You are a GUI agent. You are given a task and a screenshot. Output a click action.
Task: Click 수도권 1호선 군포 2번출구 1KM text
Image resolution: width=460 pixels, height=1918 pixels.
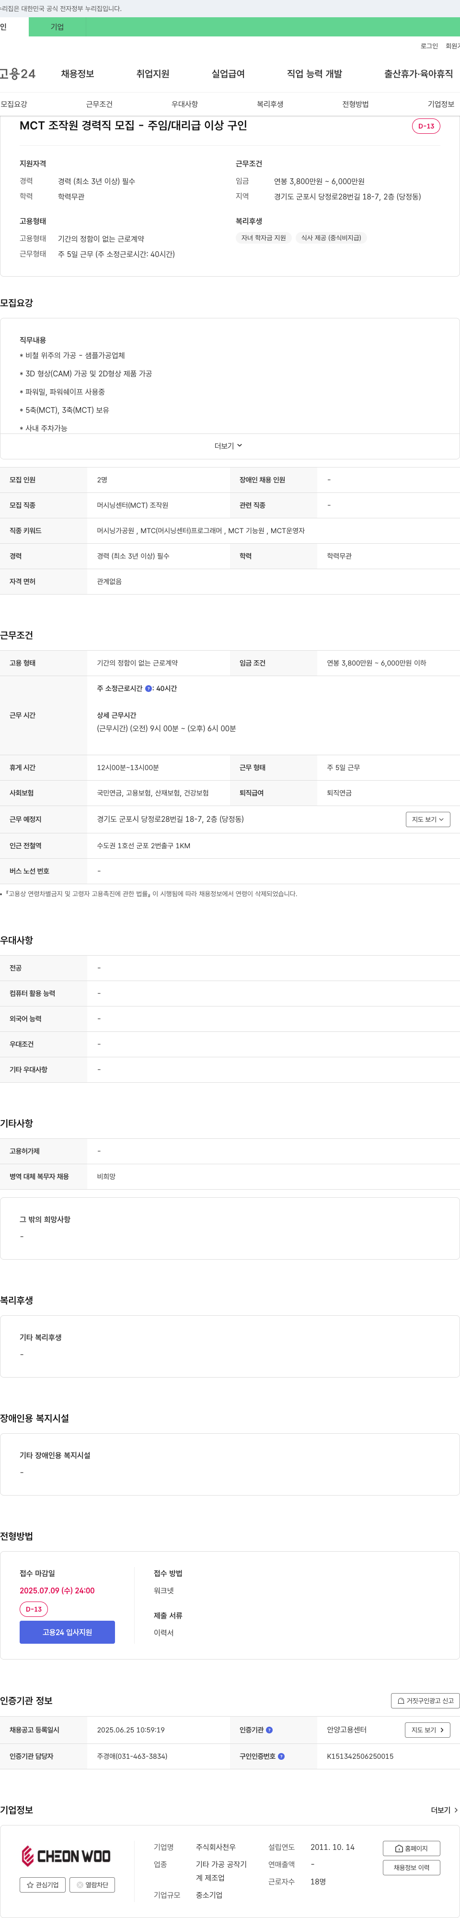tap(144, 846)
